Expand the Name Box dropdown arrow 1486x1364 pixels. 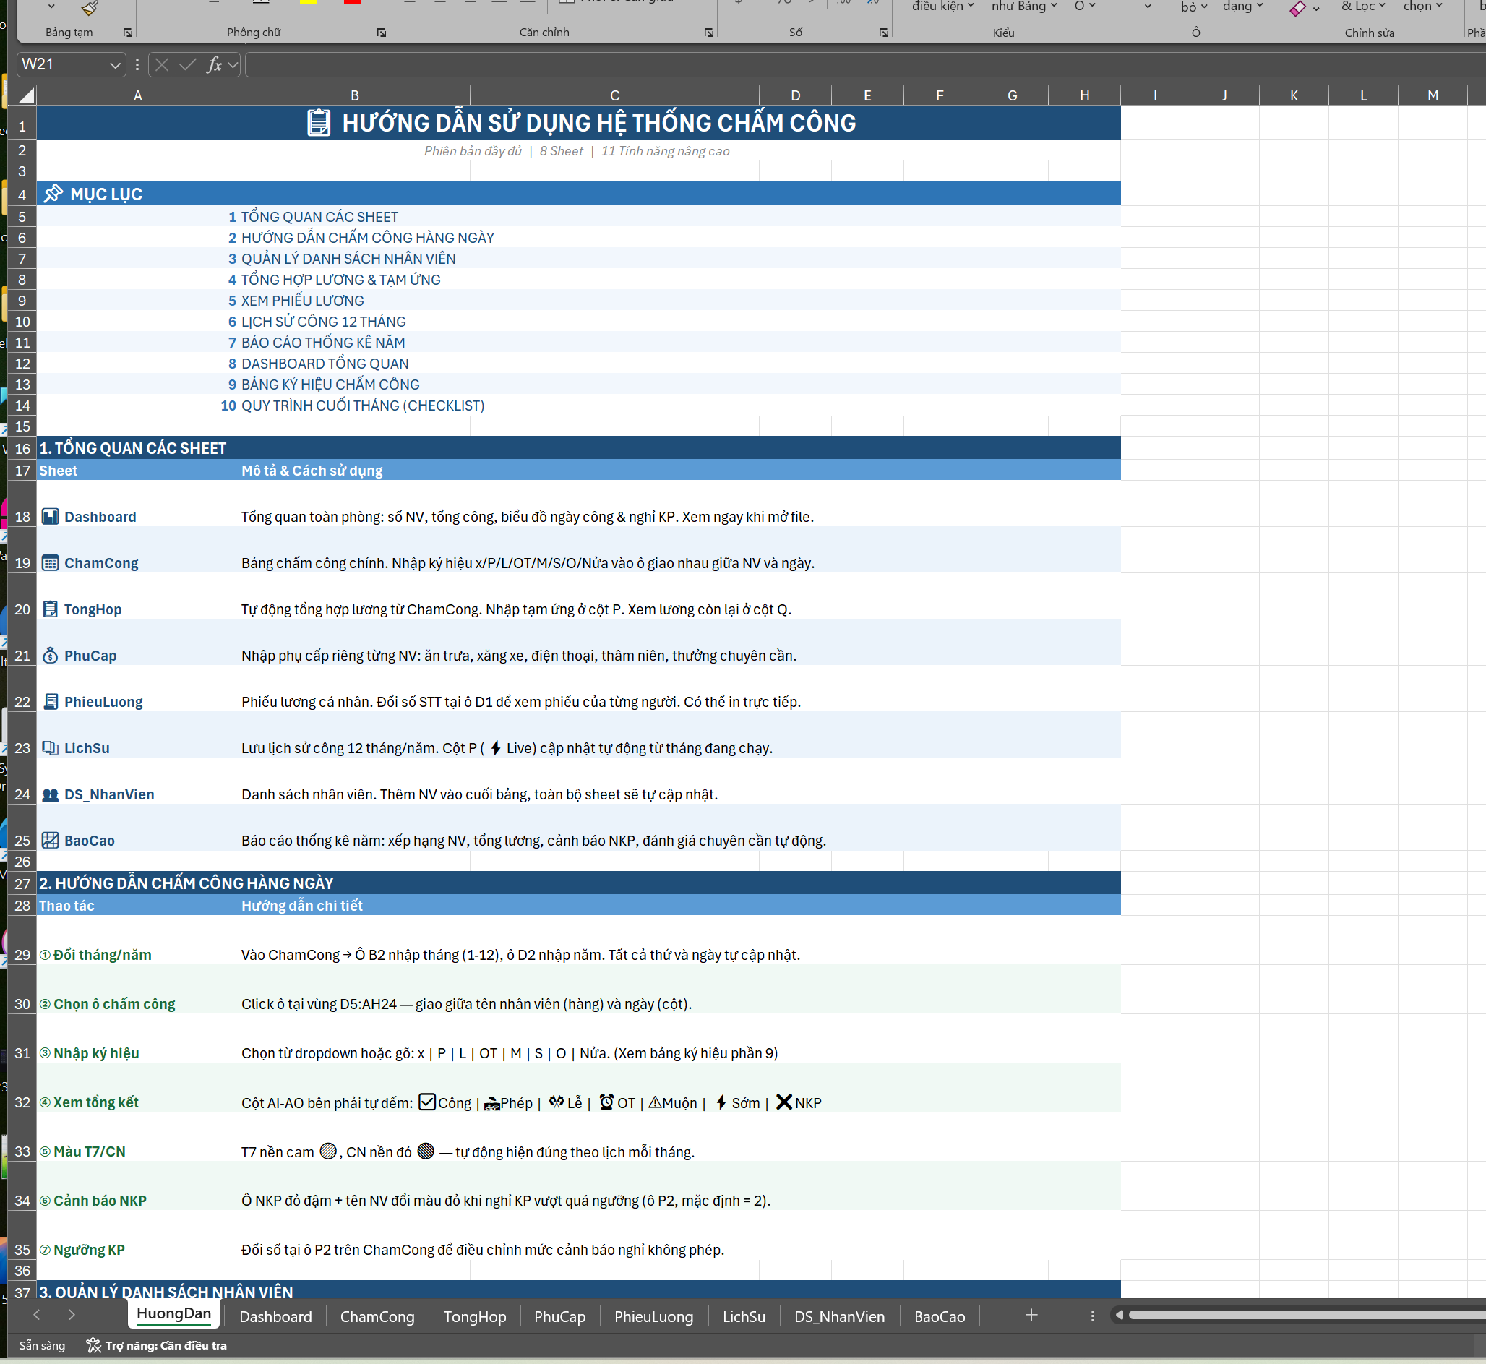pyautogui.click(x=115, y=65)
